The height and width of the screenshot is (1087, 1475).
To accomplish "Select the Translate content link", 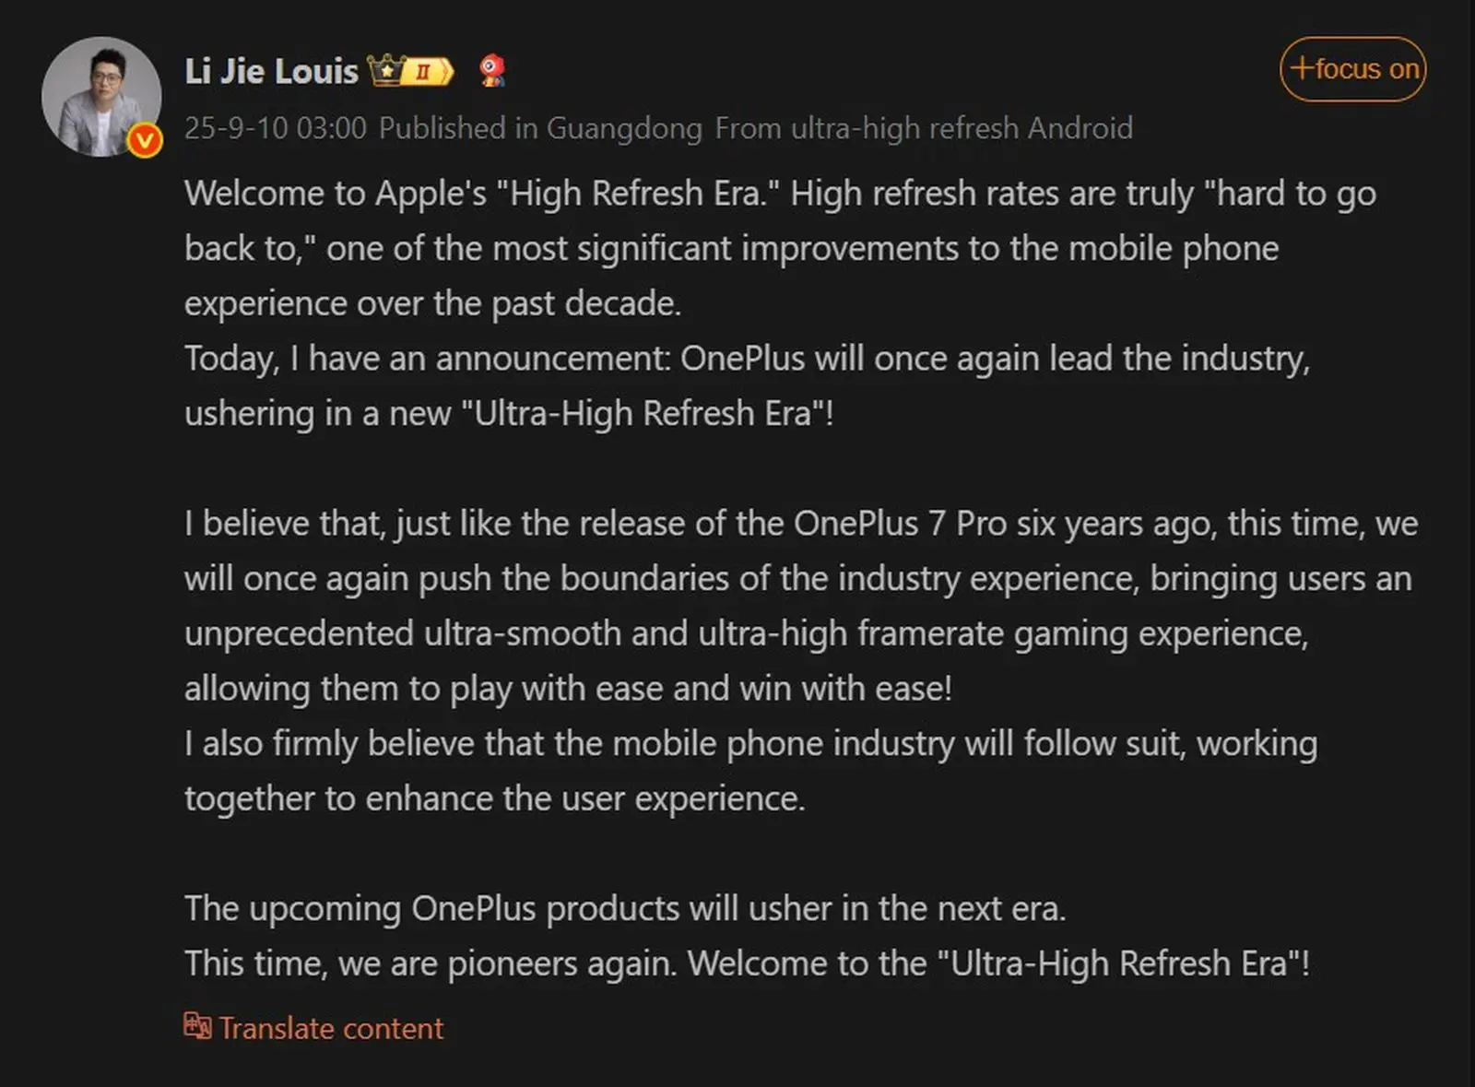I will 331,1028.
